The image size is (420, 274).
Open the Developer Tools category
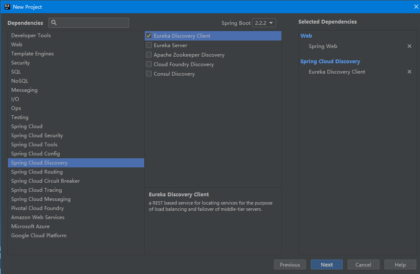click(31, 36)
